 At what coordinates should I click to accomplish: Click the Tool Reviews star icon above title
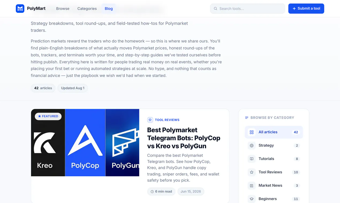pyautogui.click(x=150, y=120)
